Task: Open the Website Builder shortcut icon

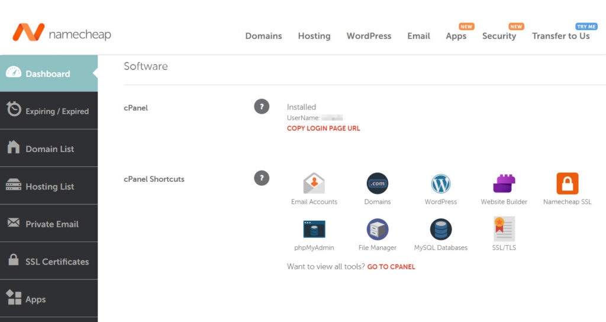Action: point(504,183)
